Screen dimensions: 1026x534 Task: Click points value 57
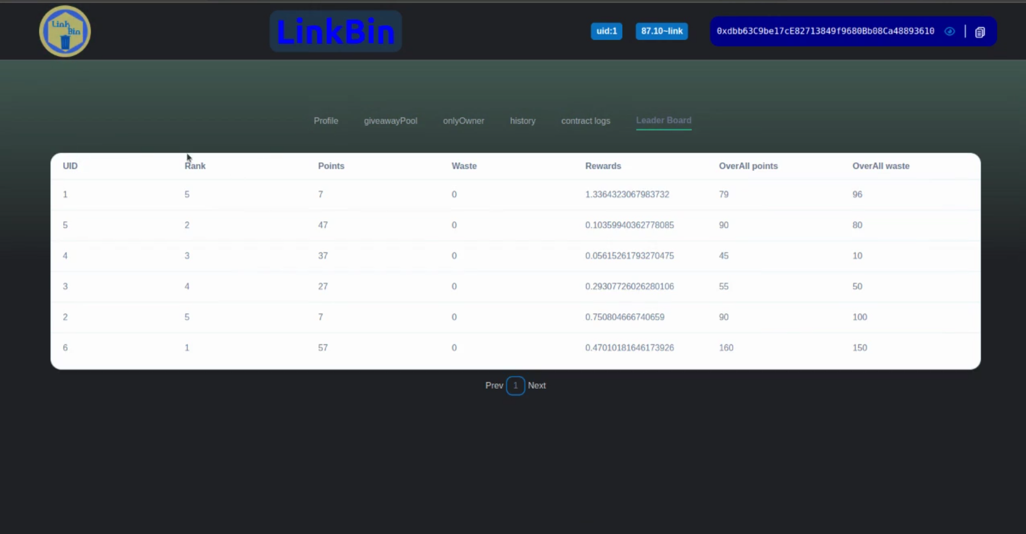pyautogui.click(x=323, y=348)
